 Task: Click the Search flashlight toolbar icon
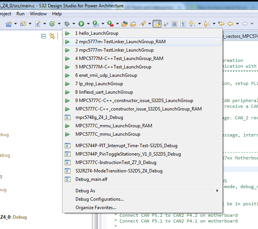143,24
